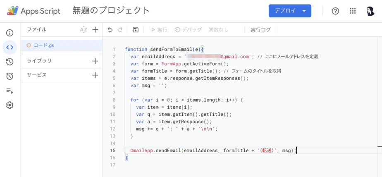The width and height of the screenshot is (382, 177).
Task: Sort files with the AZ icon
Action: (84, 30)
